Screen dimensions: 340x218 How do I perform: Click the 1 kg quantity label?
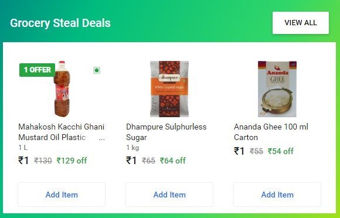click(132, 148)
